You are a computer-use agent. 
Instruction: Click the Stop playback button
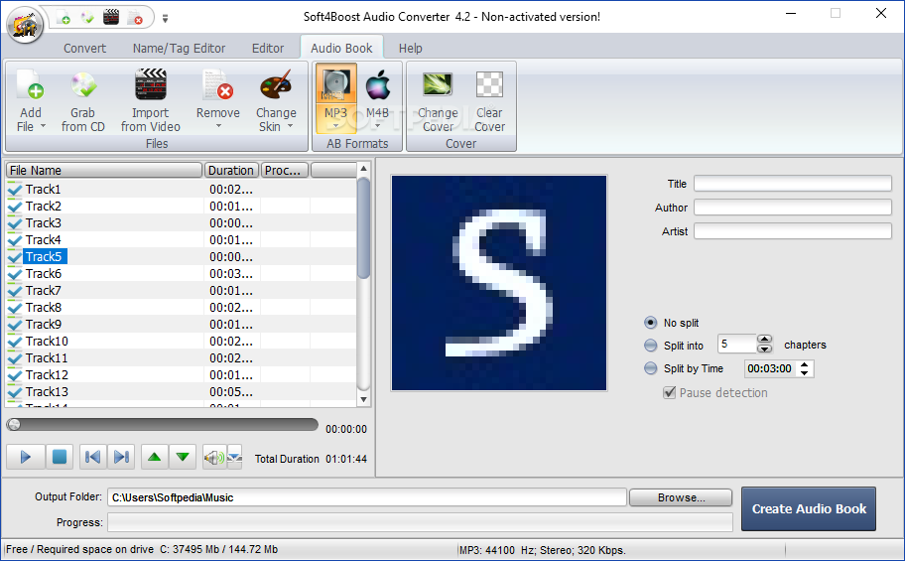tap(59, 457)
